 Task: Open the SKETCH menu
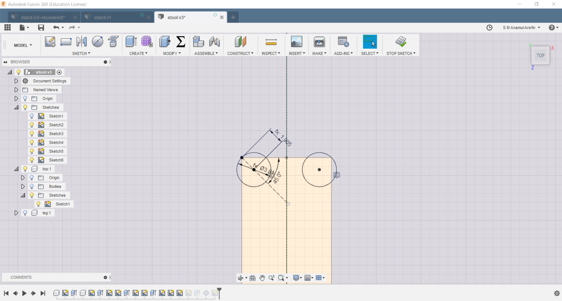pyautogui.click(x=81, y=53)
